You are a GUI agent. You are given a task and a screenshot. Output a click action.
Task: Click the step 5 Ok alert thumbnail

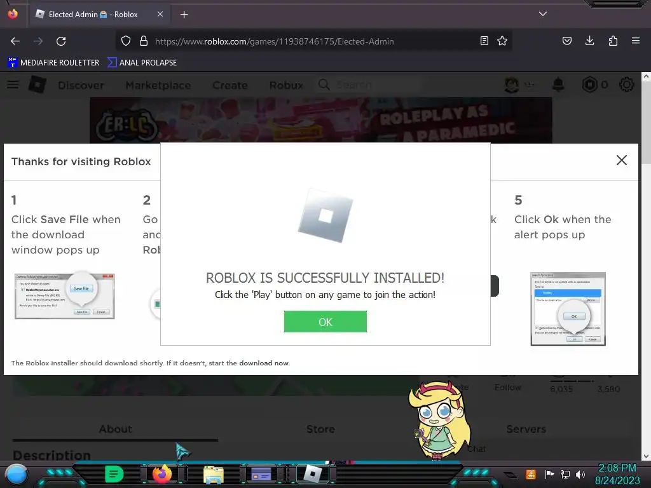click(568, 309)
